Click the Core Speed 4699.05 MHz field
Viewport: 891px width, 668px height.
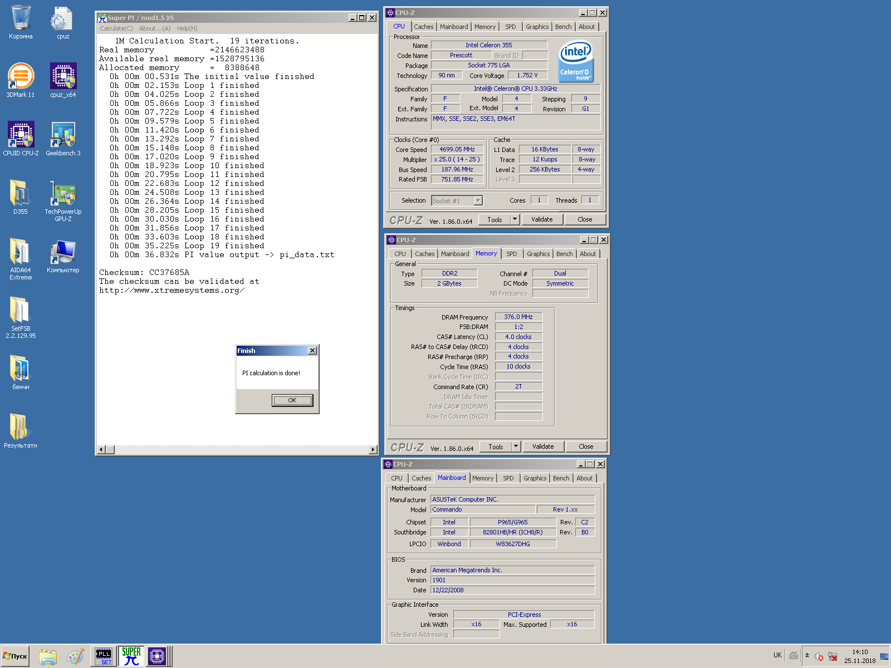[x=457, y=149]
